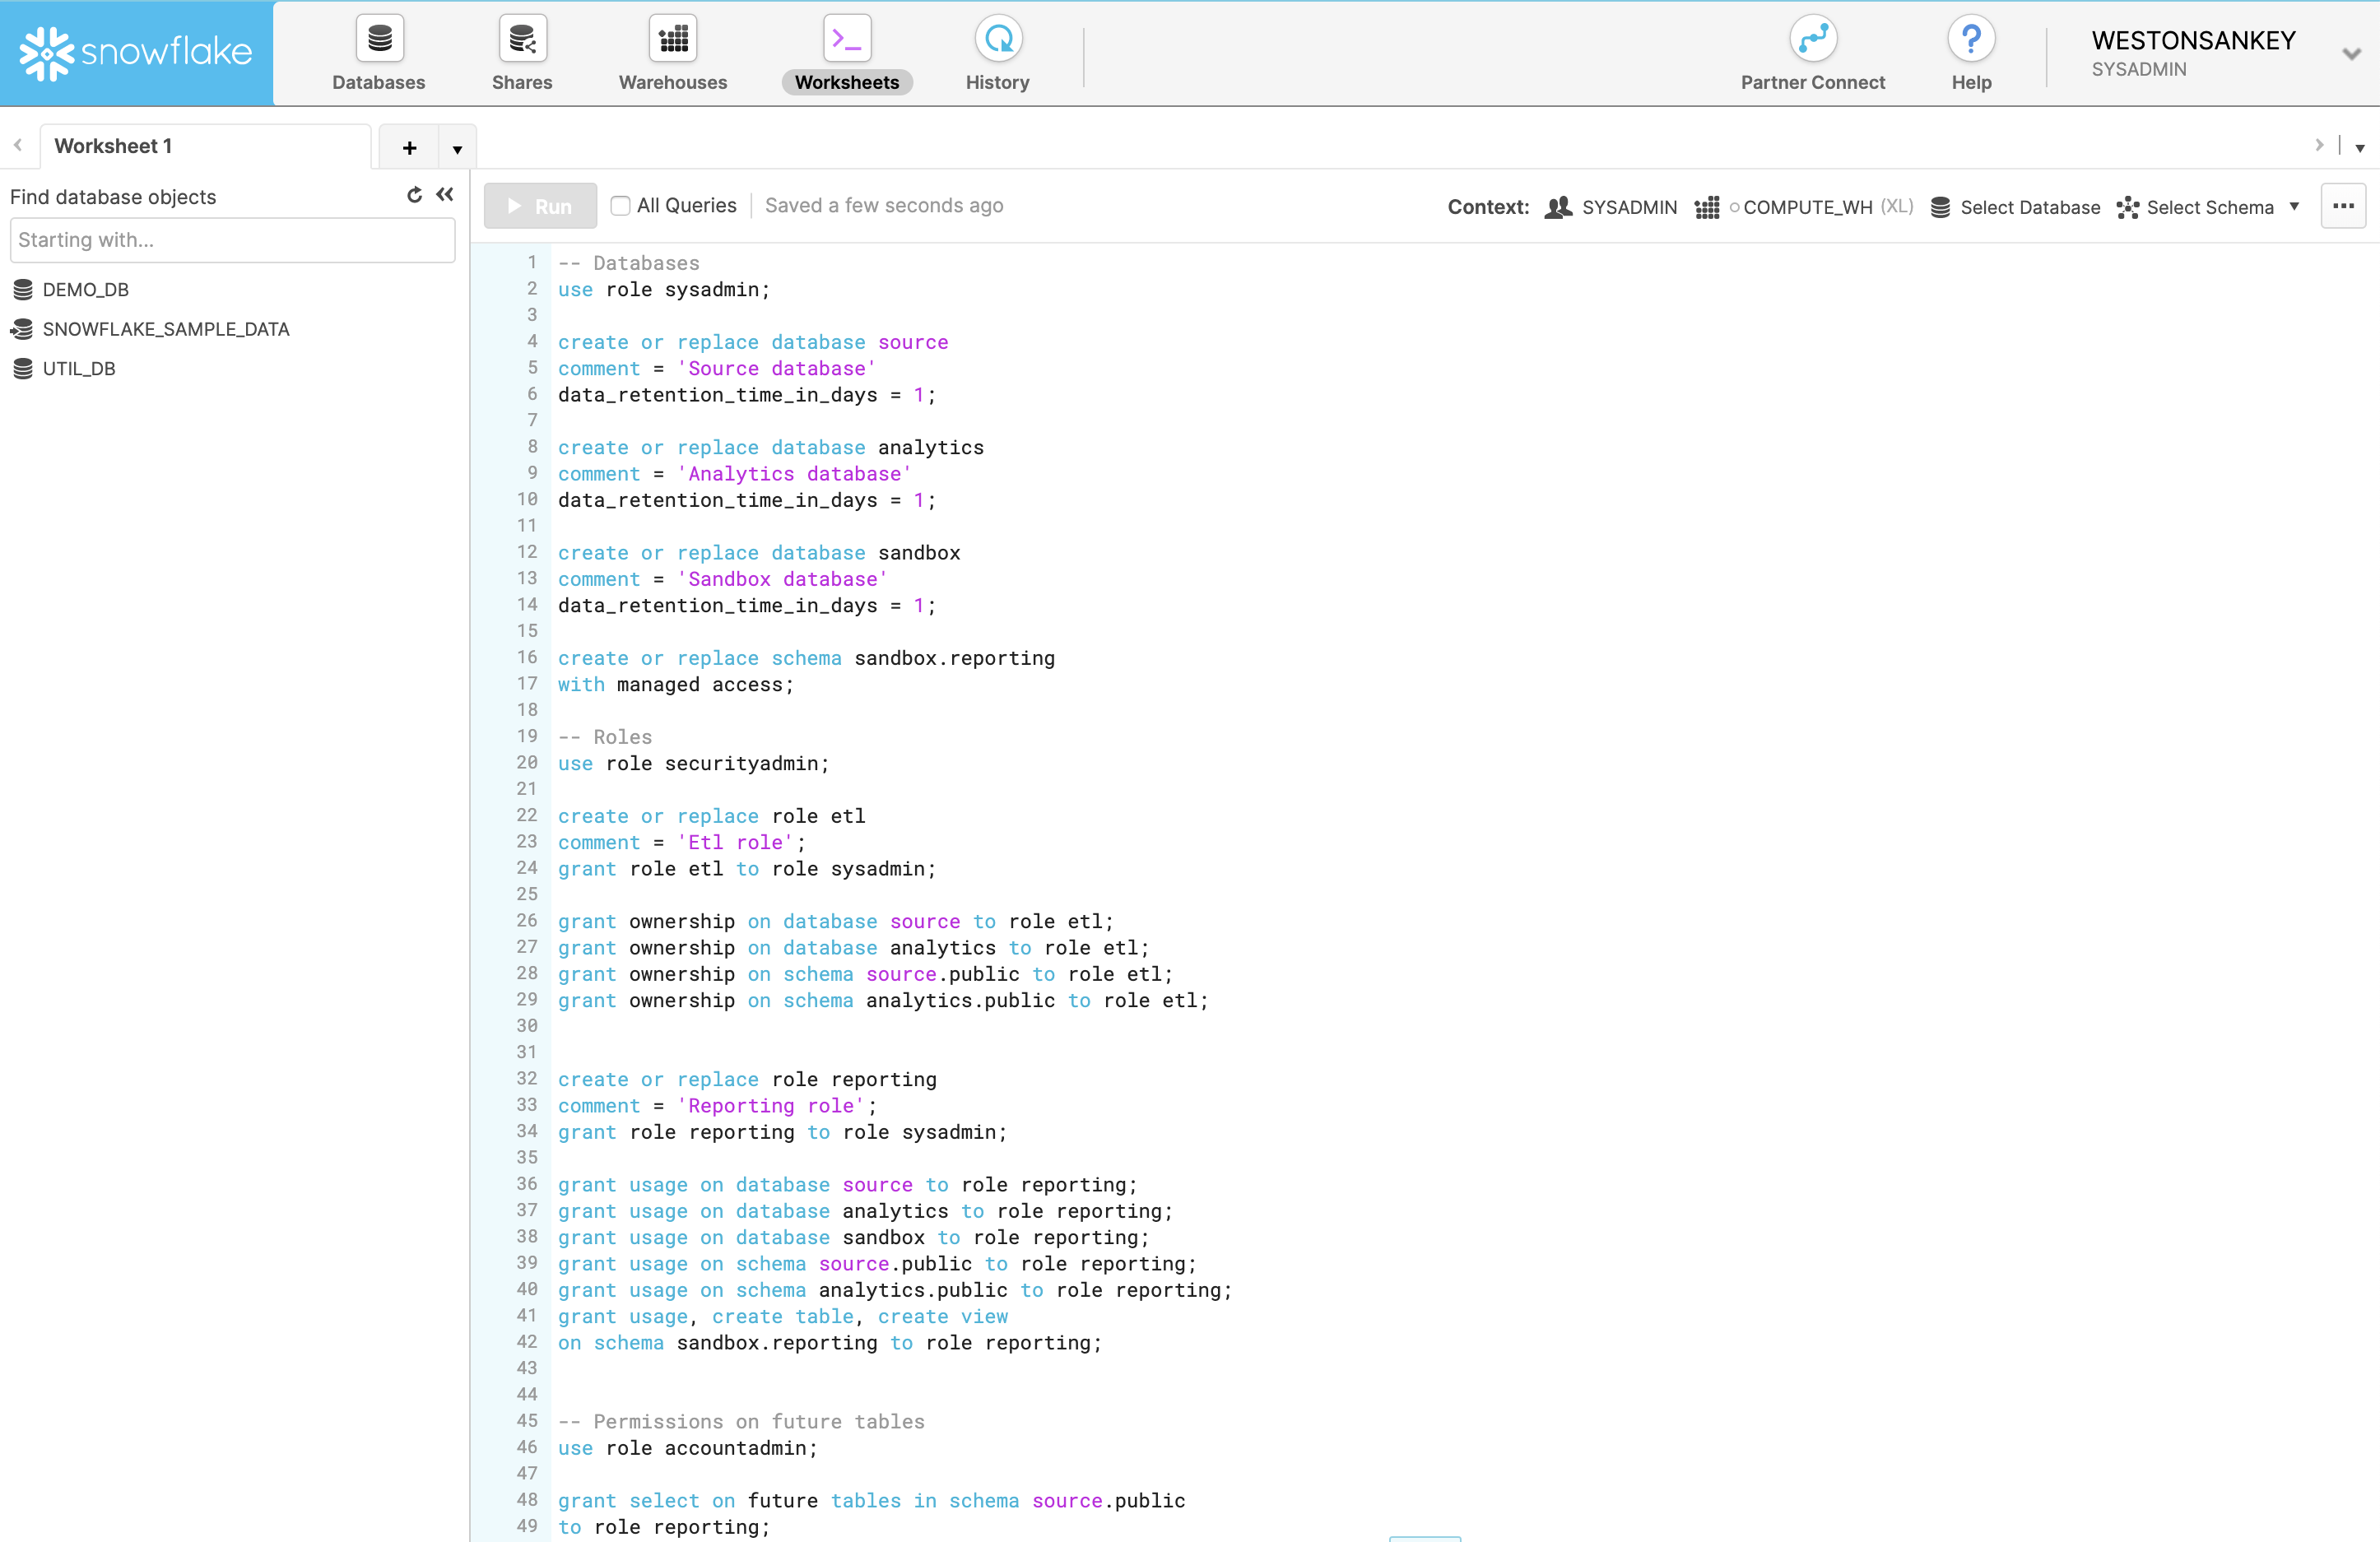Focus the Starting with search field

coord(232,240)
